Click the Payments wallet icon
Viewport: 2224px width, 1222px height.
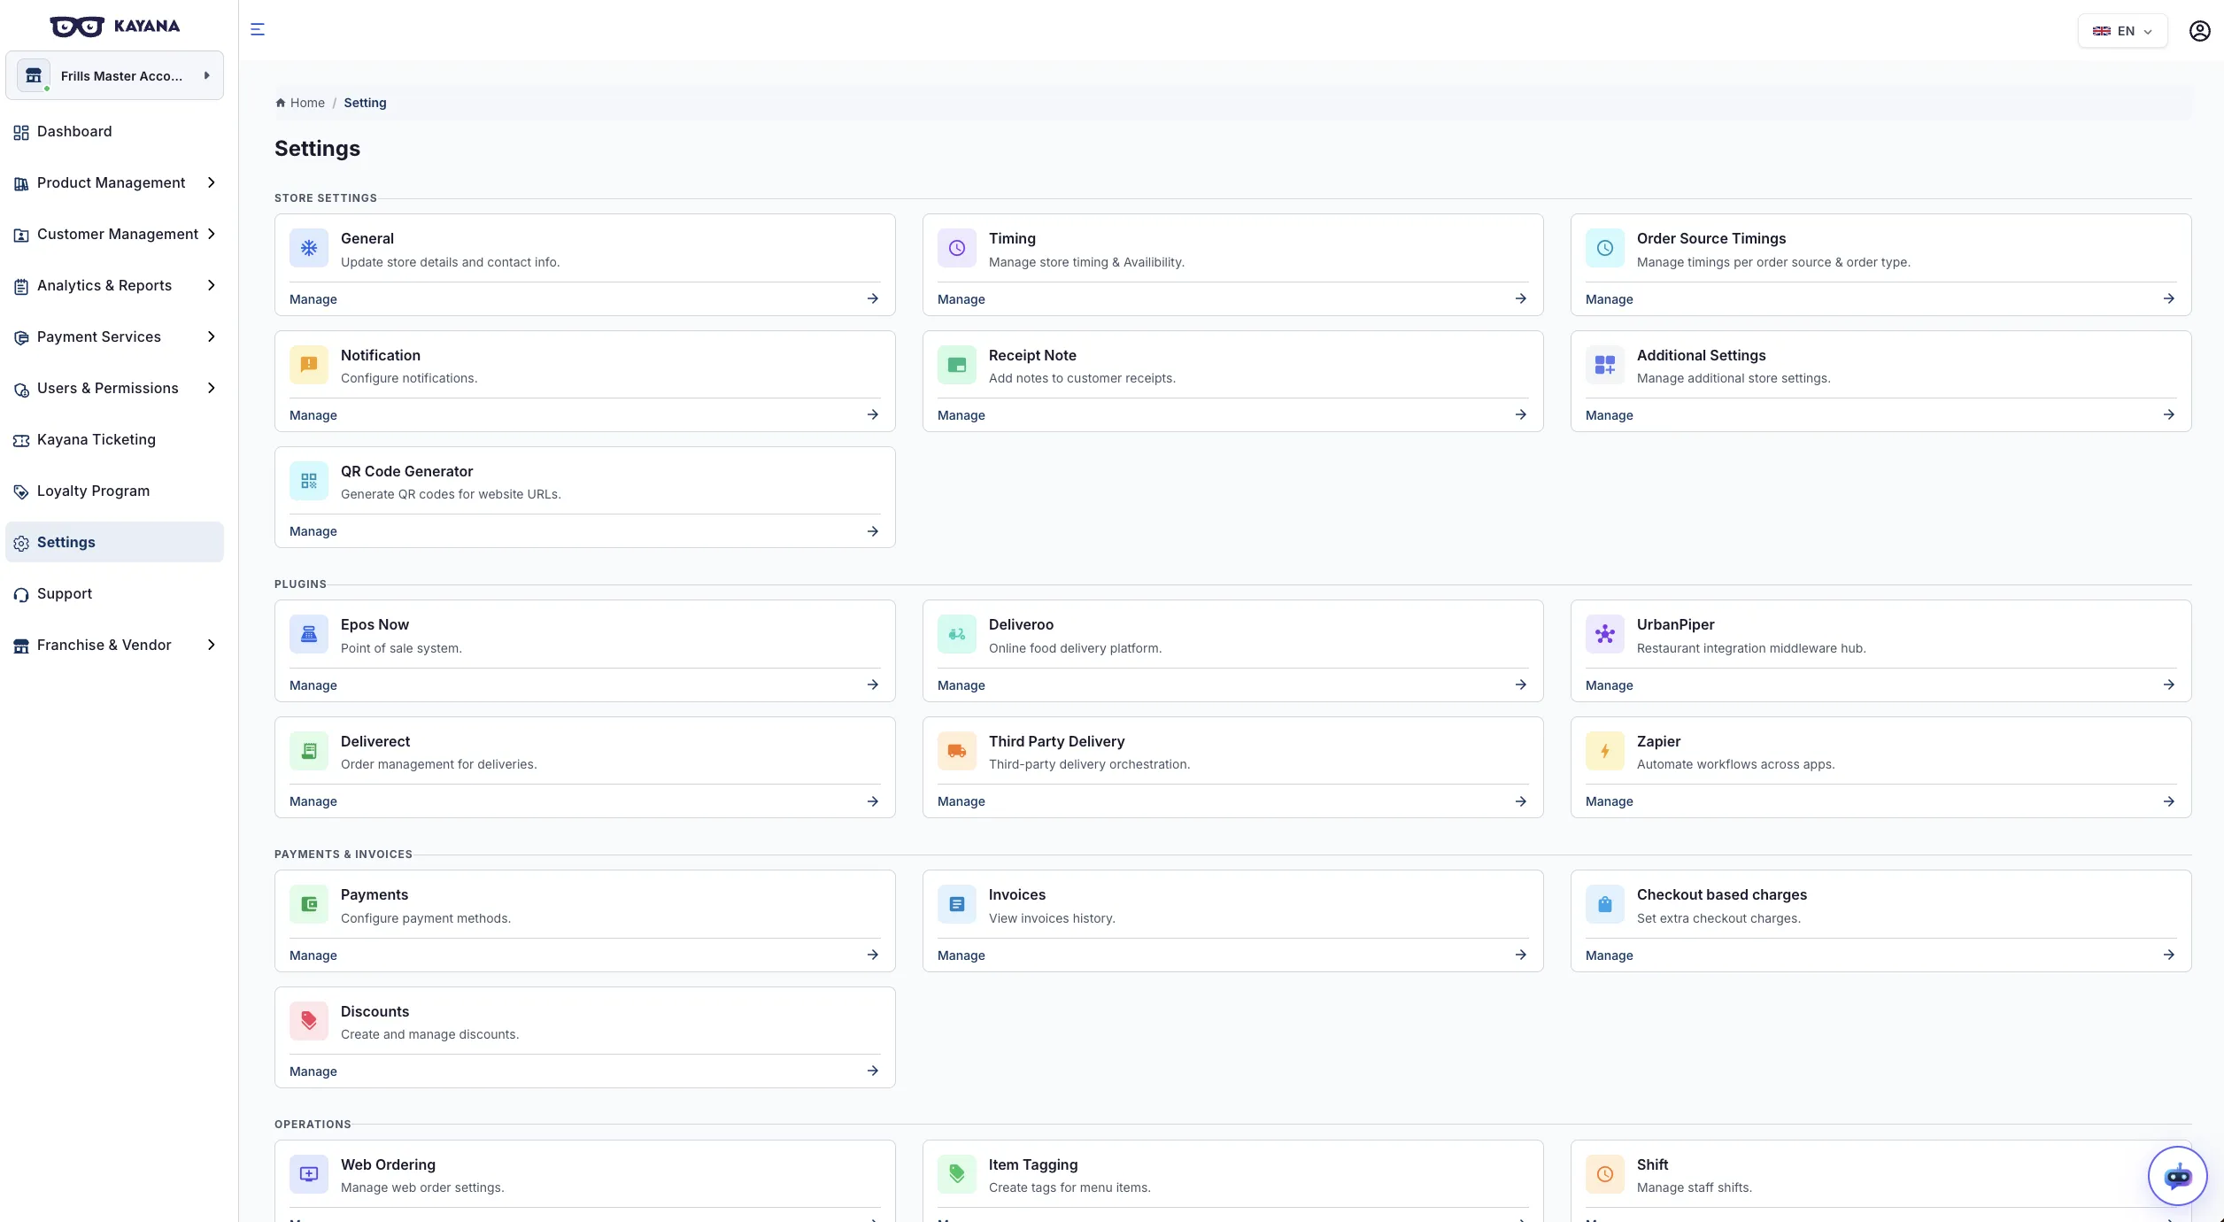(x=309, y=904)
